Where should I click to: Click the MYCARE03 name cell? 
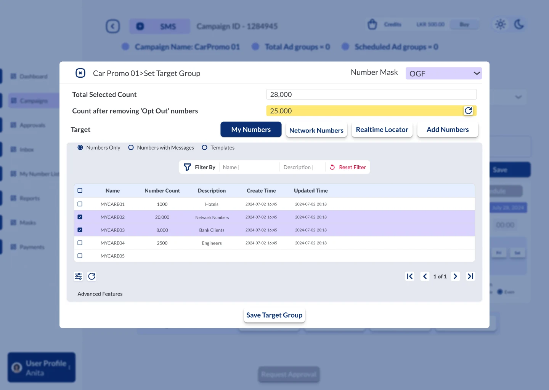(112, 230)
